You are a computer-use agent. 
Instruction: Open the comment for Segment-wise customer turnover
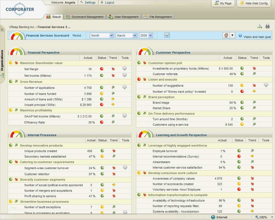(125, 167)
